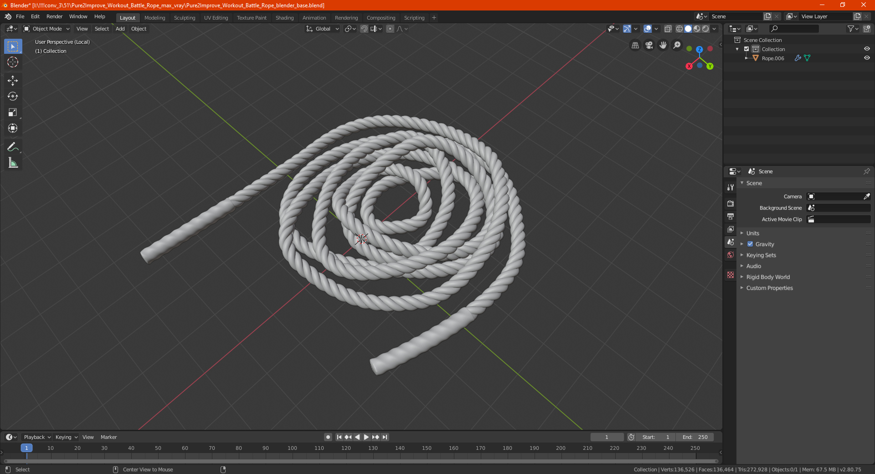This screenshot has height=474, width=875.
Task: Jump to the end frame button
Action: (385, 437)
